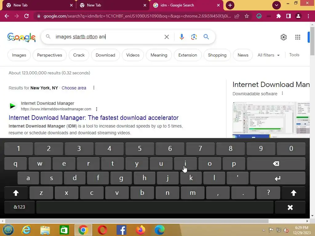Switch keyboard to &123 symbols layout
The height and width of the screenshot is (236, 315).
click(x=19, y=207)
